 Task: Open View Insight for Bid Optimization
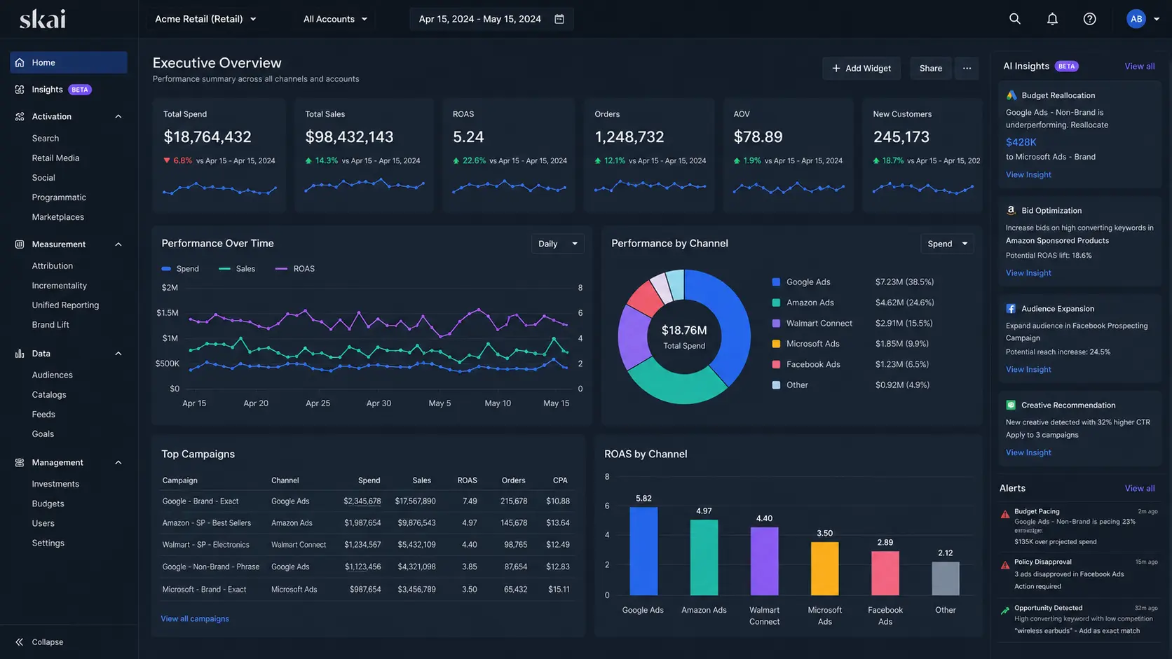click(1028, 273)
